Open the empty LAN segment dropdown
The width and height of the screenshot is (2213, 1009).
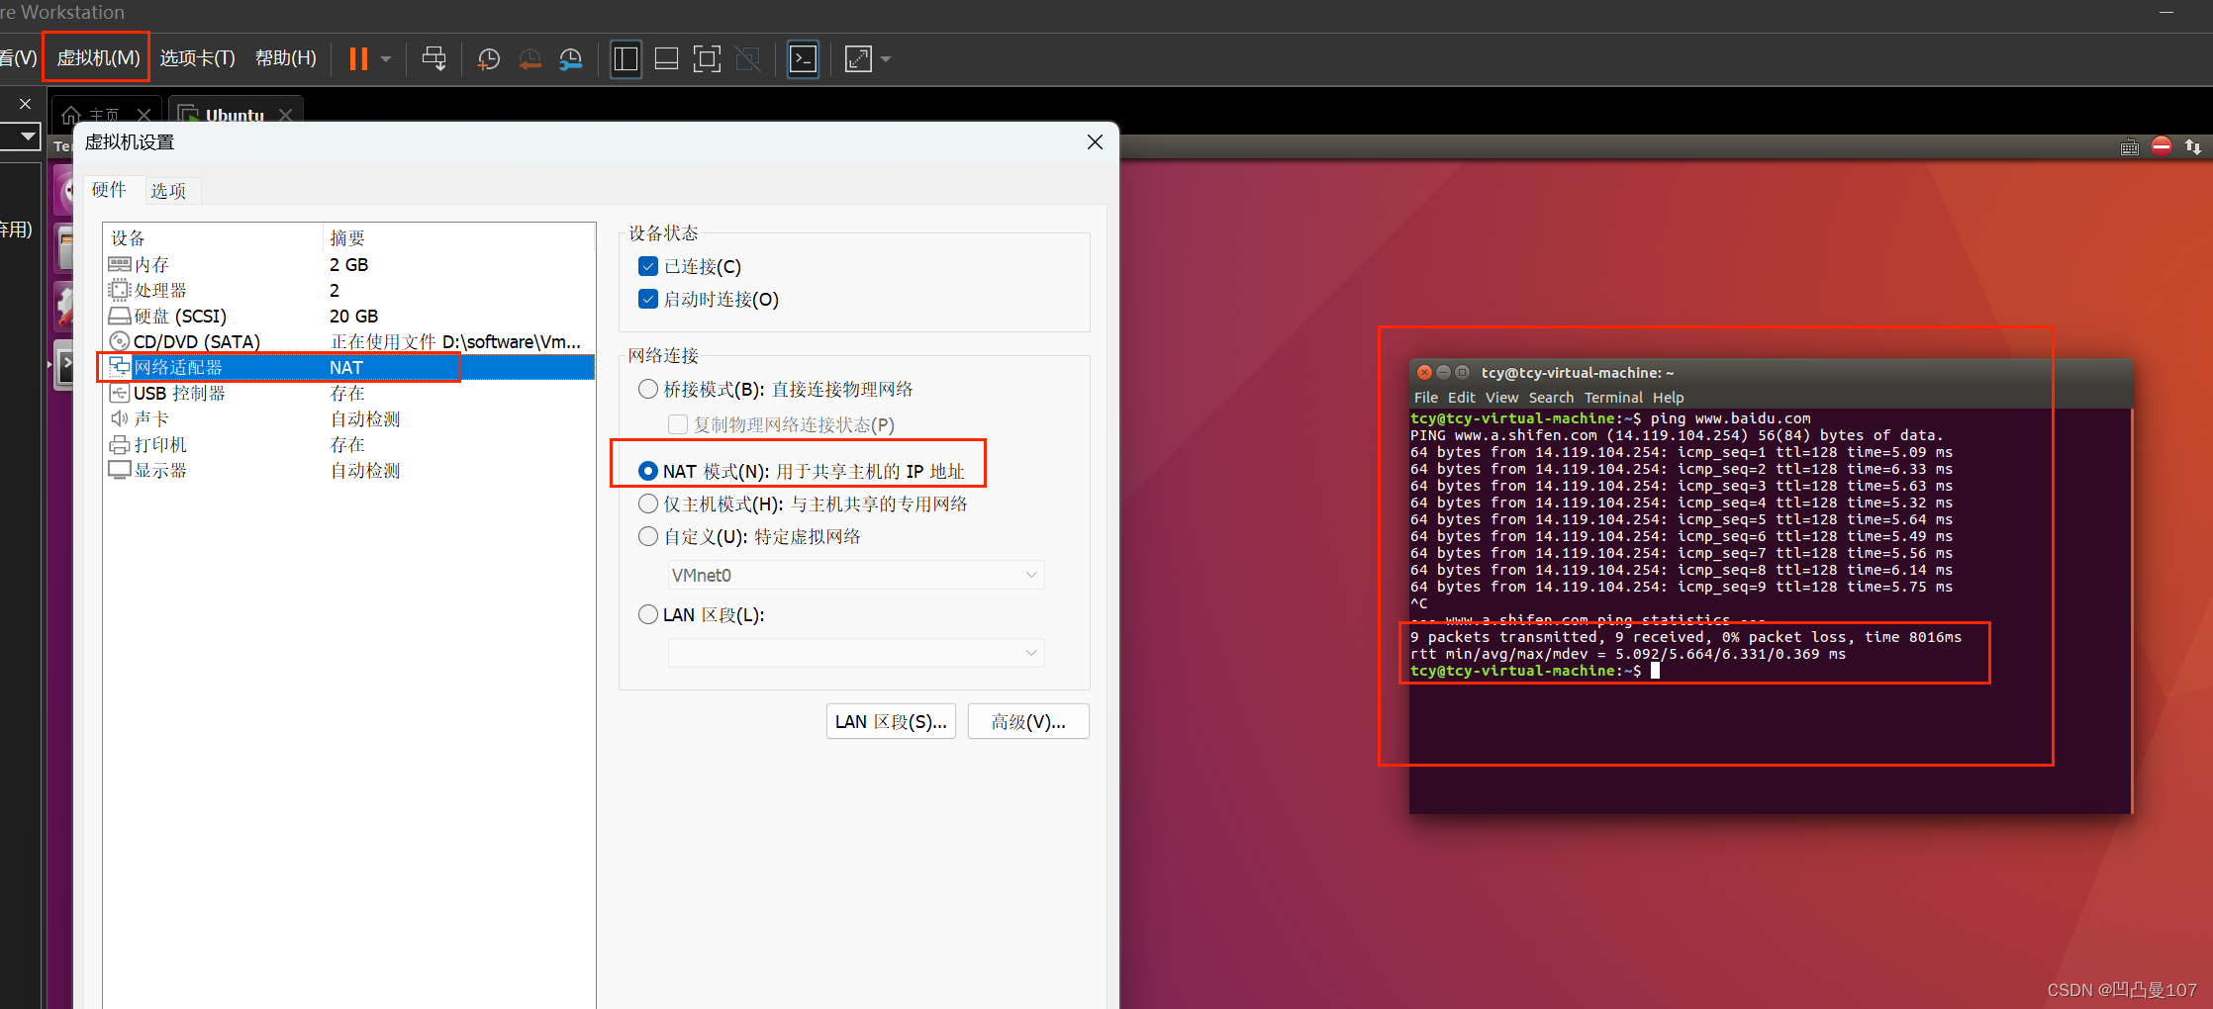click(x=856, y=653)
